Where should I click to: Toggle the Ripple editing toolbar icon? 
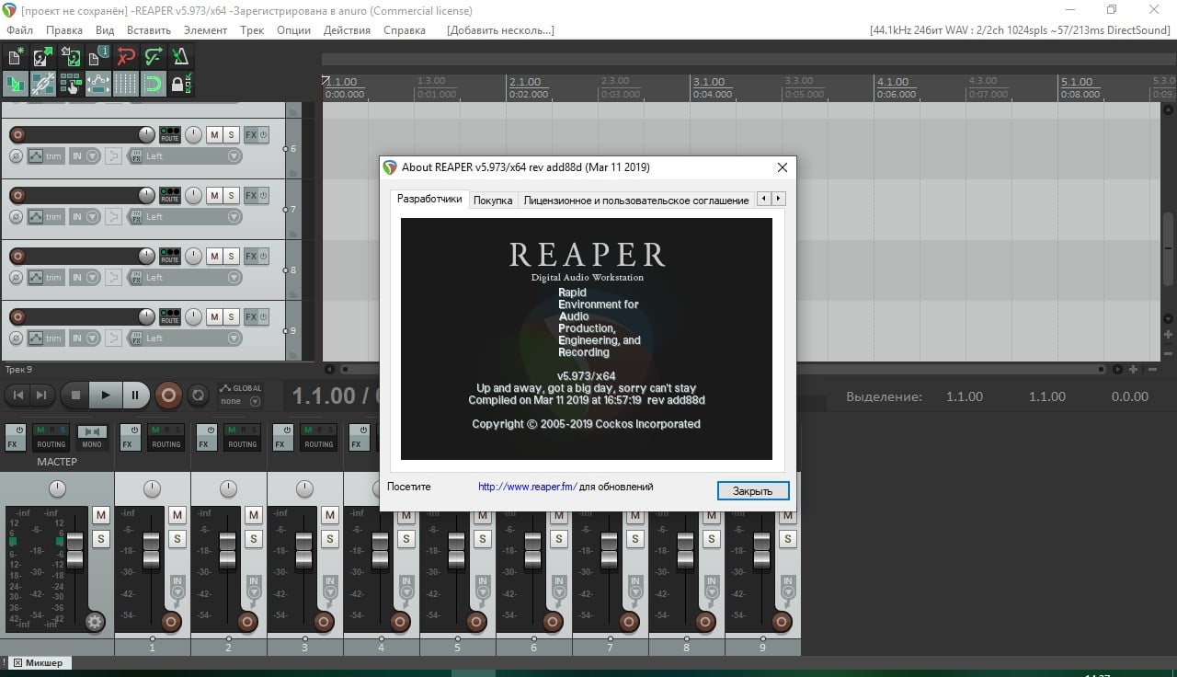(70, 84)
